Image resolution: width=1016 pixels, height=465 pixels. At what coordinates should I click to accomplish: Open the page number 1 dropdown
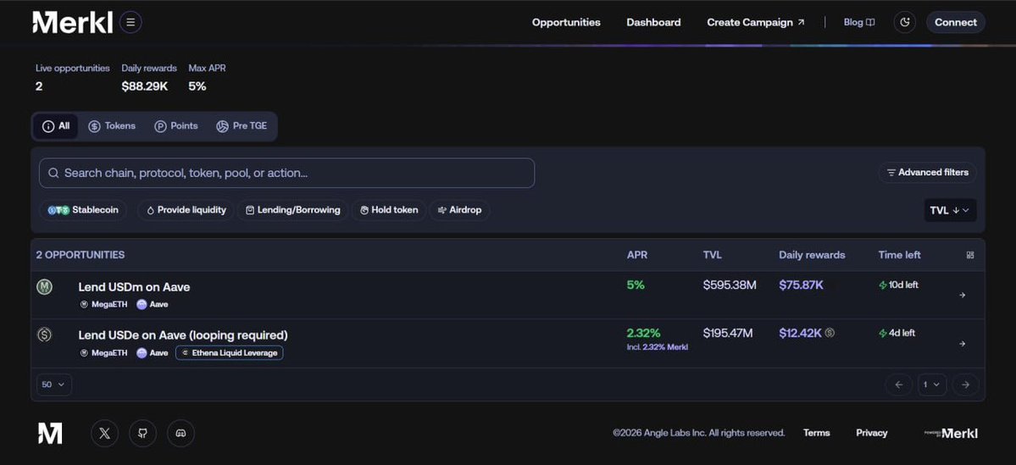pyautogui.click(x=932, y=385)
